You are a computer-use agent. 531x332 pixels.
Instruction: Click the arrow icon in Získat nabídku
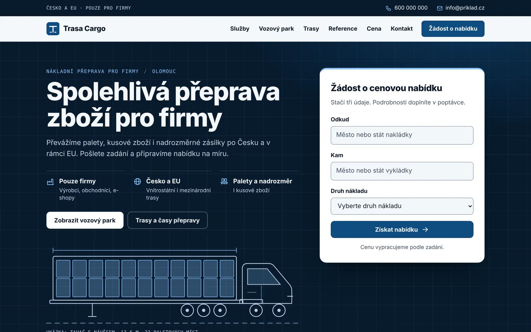pos(425,229)
